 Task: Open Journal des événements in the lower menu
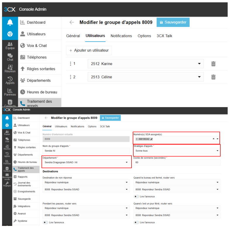pyautogui.click(x=26, y=184)
